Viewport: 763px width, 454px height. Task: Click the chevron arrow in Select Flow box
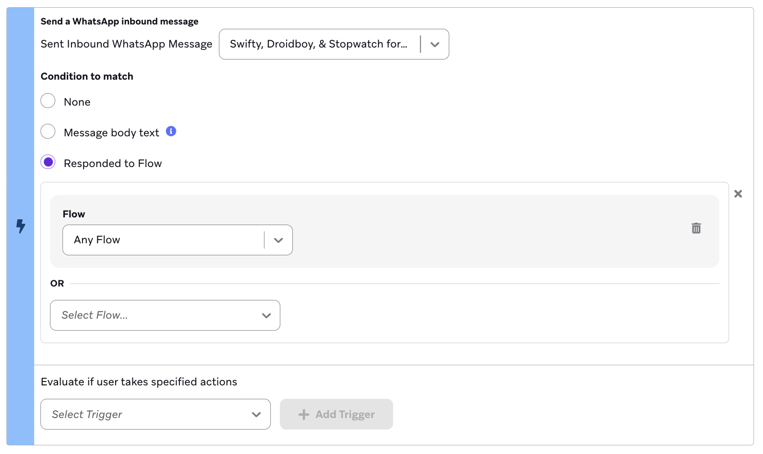[266, 316]
